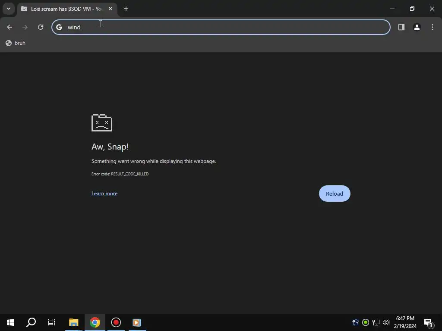Open Task View on the taskbar
This screenshot has height=331, width=442.
click(52, 322)
